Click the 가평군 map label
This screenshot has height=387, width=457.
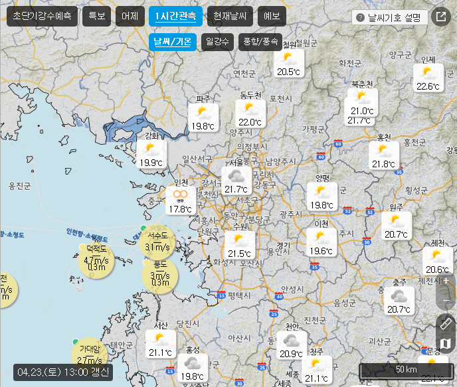pyautogui.click(x=314, y=129)
